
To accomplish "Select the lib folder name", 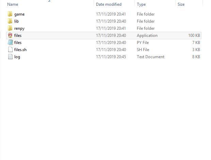I will click(16, 21).
